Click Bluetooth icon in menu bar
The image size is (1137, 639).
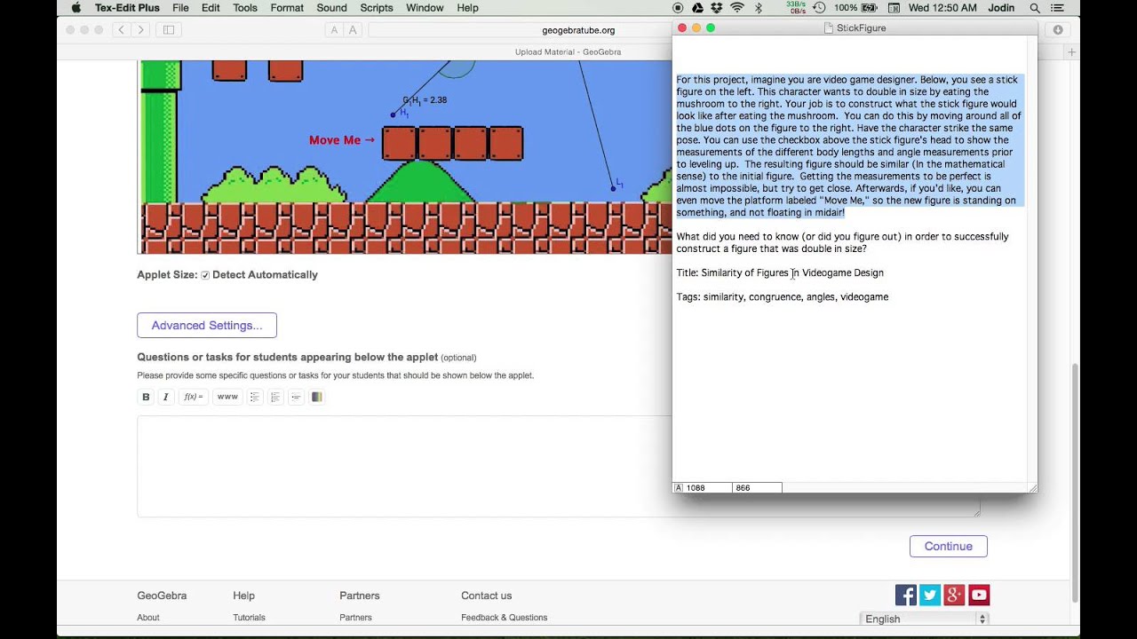pyautogui.click(x=759, y=8)
